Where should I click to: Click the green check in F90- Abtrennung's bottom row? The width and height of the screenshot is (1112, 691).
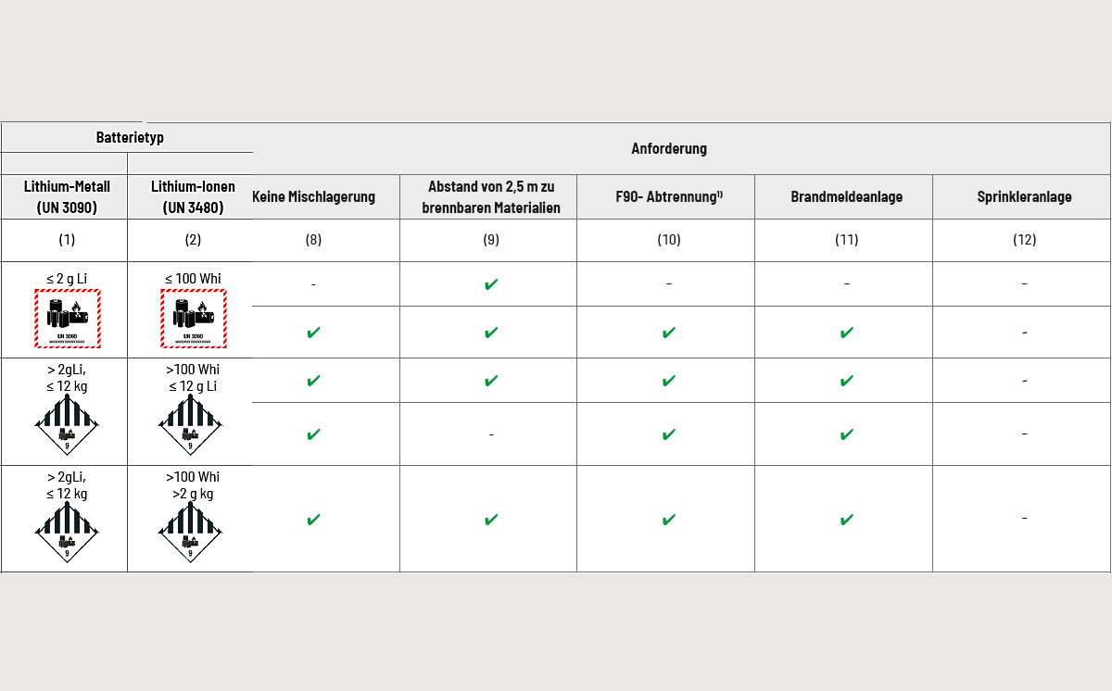669,520
